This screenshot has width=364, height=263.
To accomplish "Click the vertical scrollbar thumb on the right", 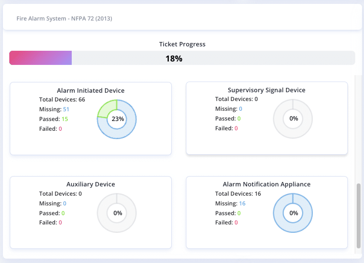I will 359,216.
